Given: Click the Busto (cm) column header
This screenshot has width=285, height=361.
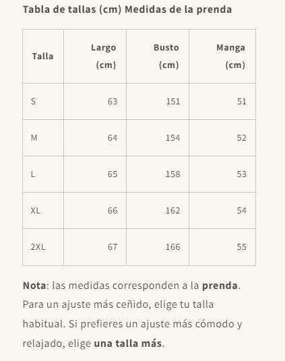Looking at the screenshot, I should click(158, 56).
